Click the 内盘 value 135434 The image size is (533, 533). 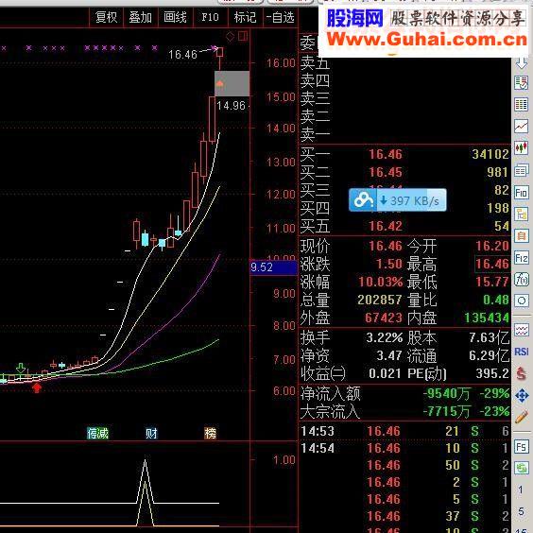(487, 318)
